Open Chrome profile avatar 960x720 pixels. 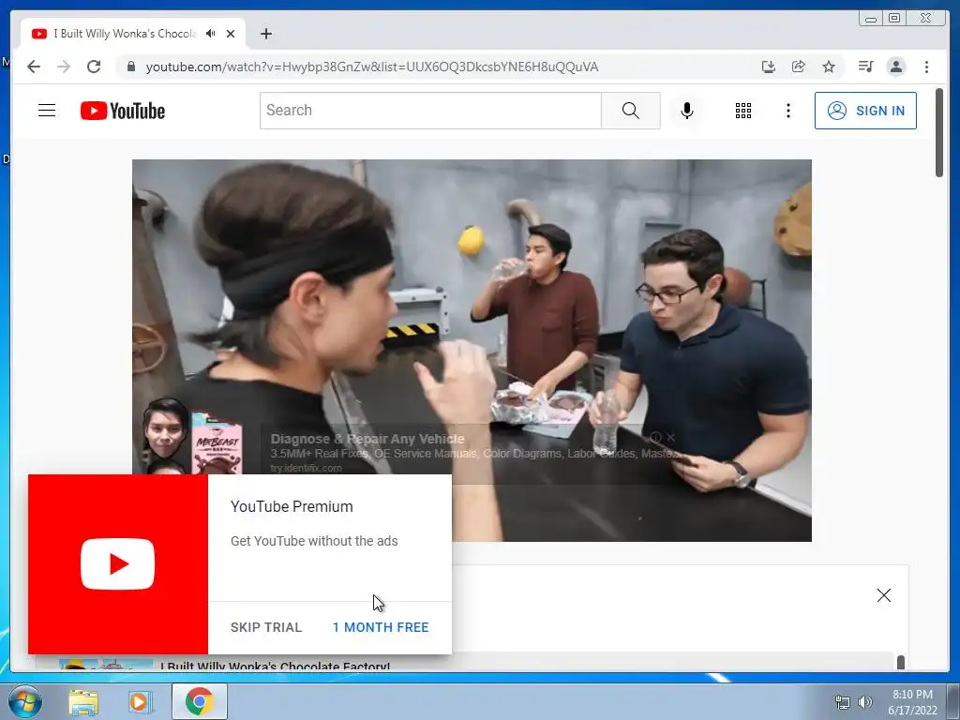click(895, 67)
